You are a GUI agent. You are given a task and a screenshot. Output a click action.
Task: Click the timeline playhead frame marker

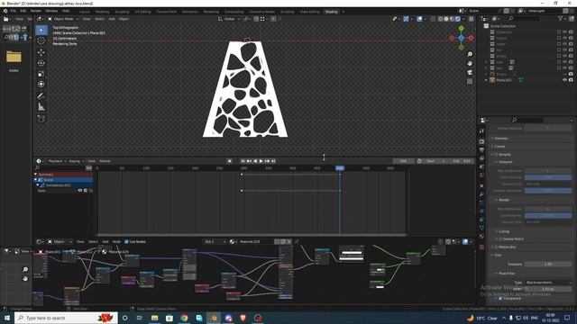(340, 168)
